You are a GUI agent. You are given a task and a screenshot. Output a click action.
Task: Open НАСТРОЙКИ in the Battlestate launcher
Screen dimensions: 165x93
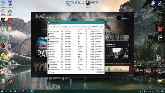click(x=70, y=18)
